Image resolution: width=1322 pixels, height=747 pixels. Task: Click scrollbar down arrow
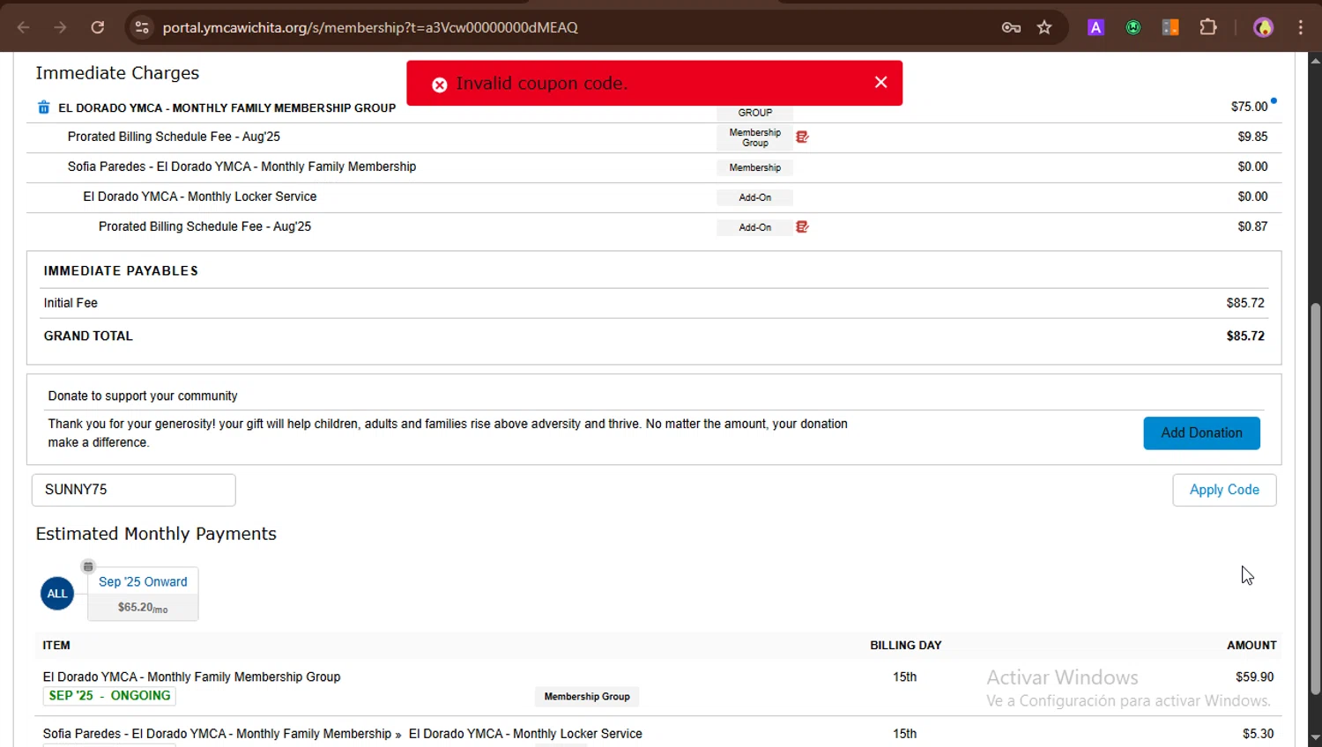[1315, 738]
